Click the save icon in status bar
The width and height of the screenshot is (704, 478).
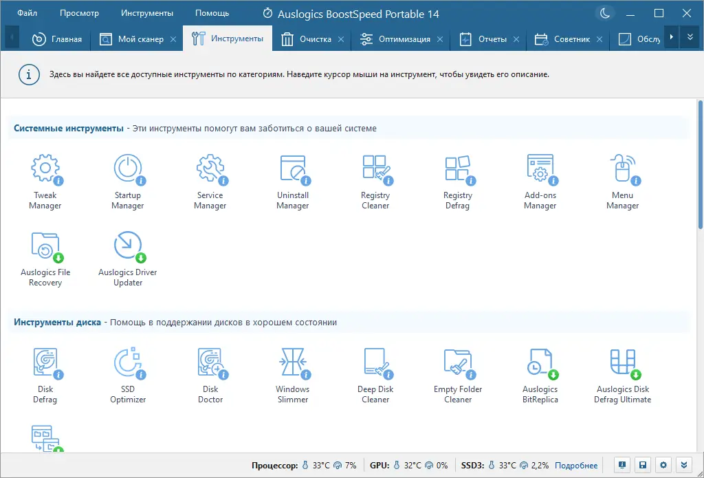(643, 464)
